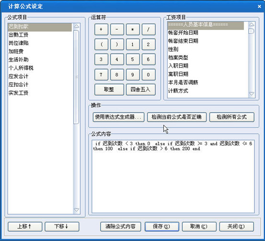The width and height of the screenshot is (265, 241).
Task: Choose 入职日期 from the salary items list
Action: tap(178, 66)
